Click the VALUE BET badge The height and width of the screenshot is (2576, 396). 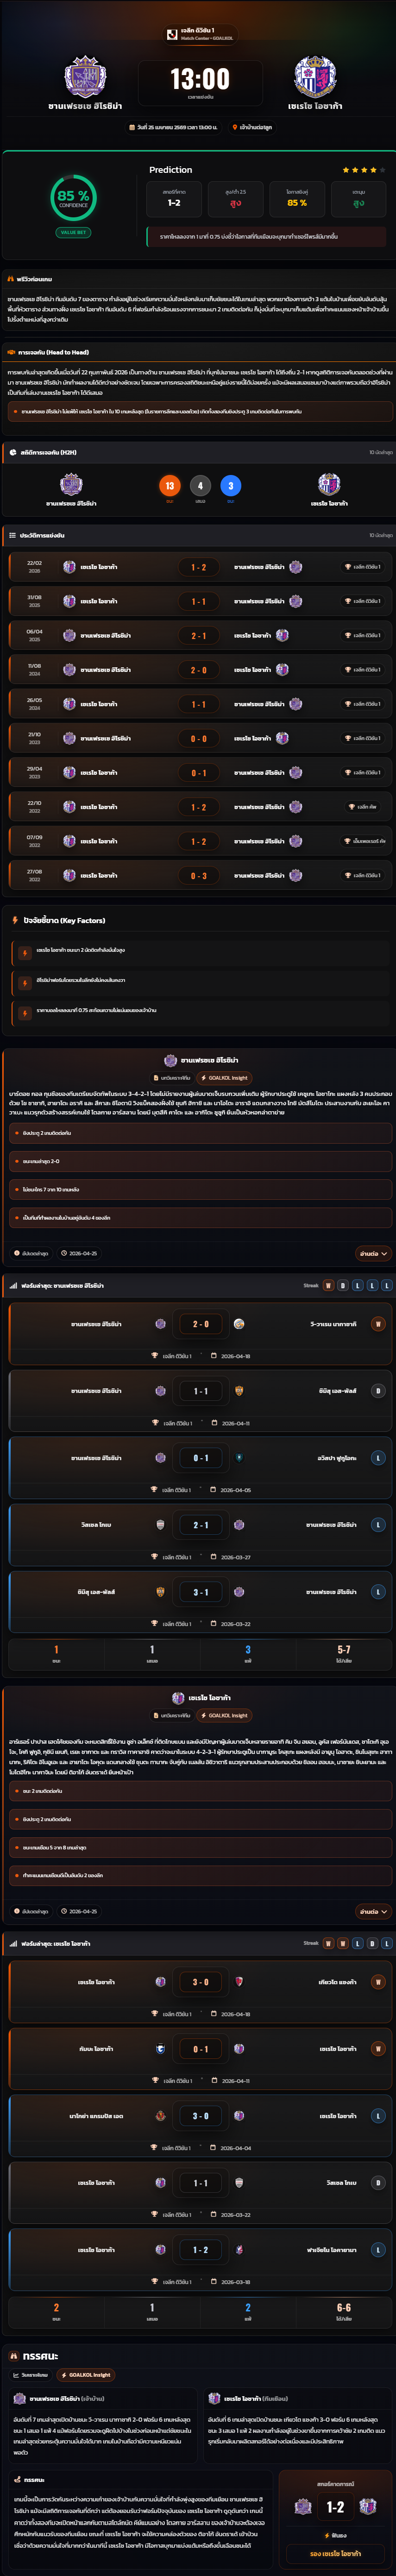(x=73, y=232)
